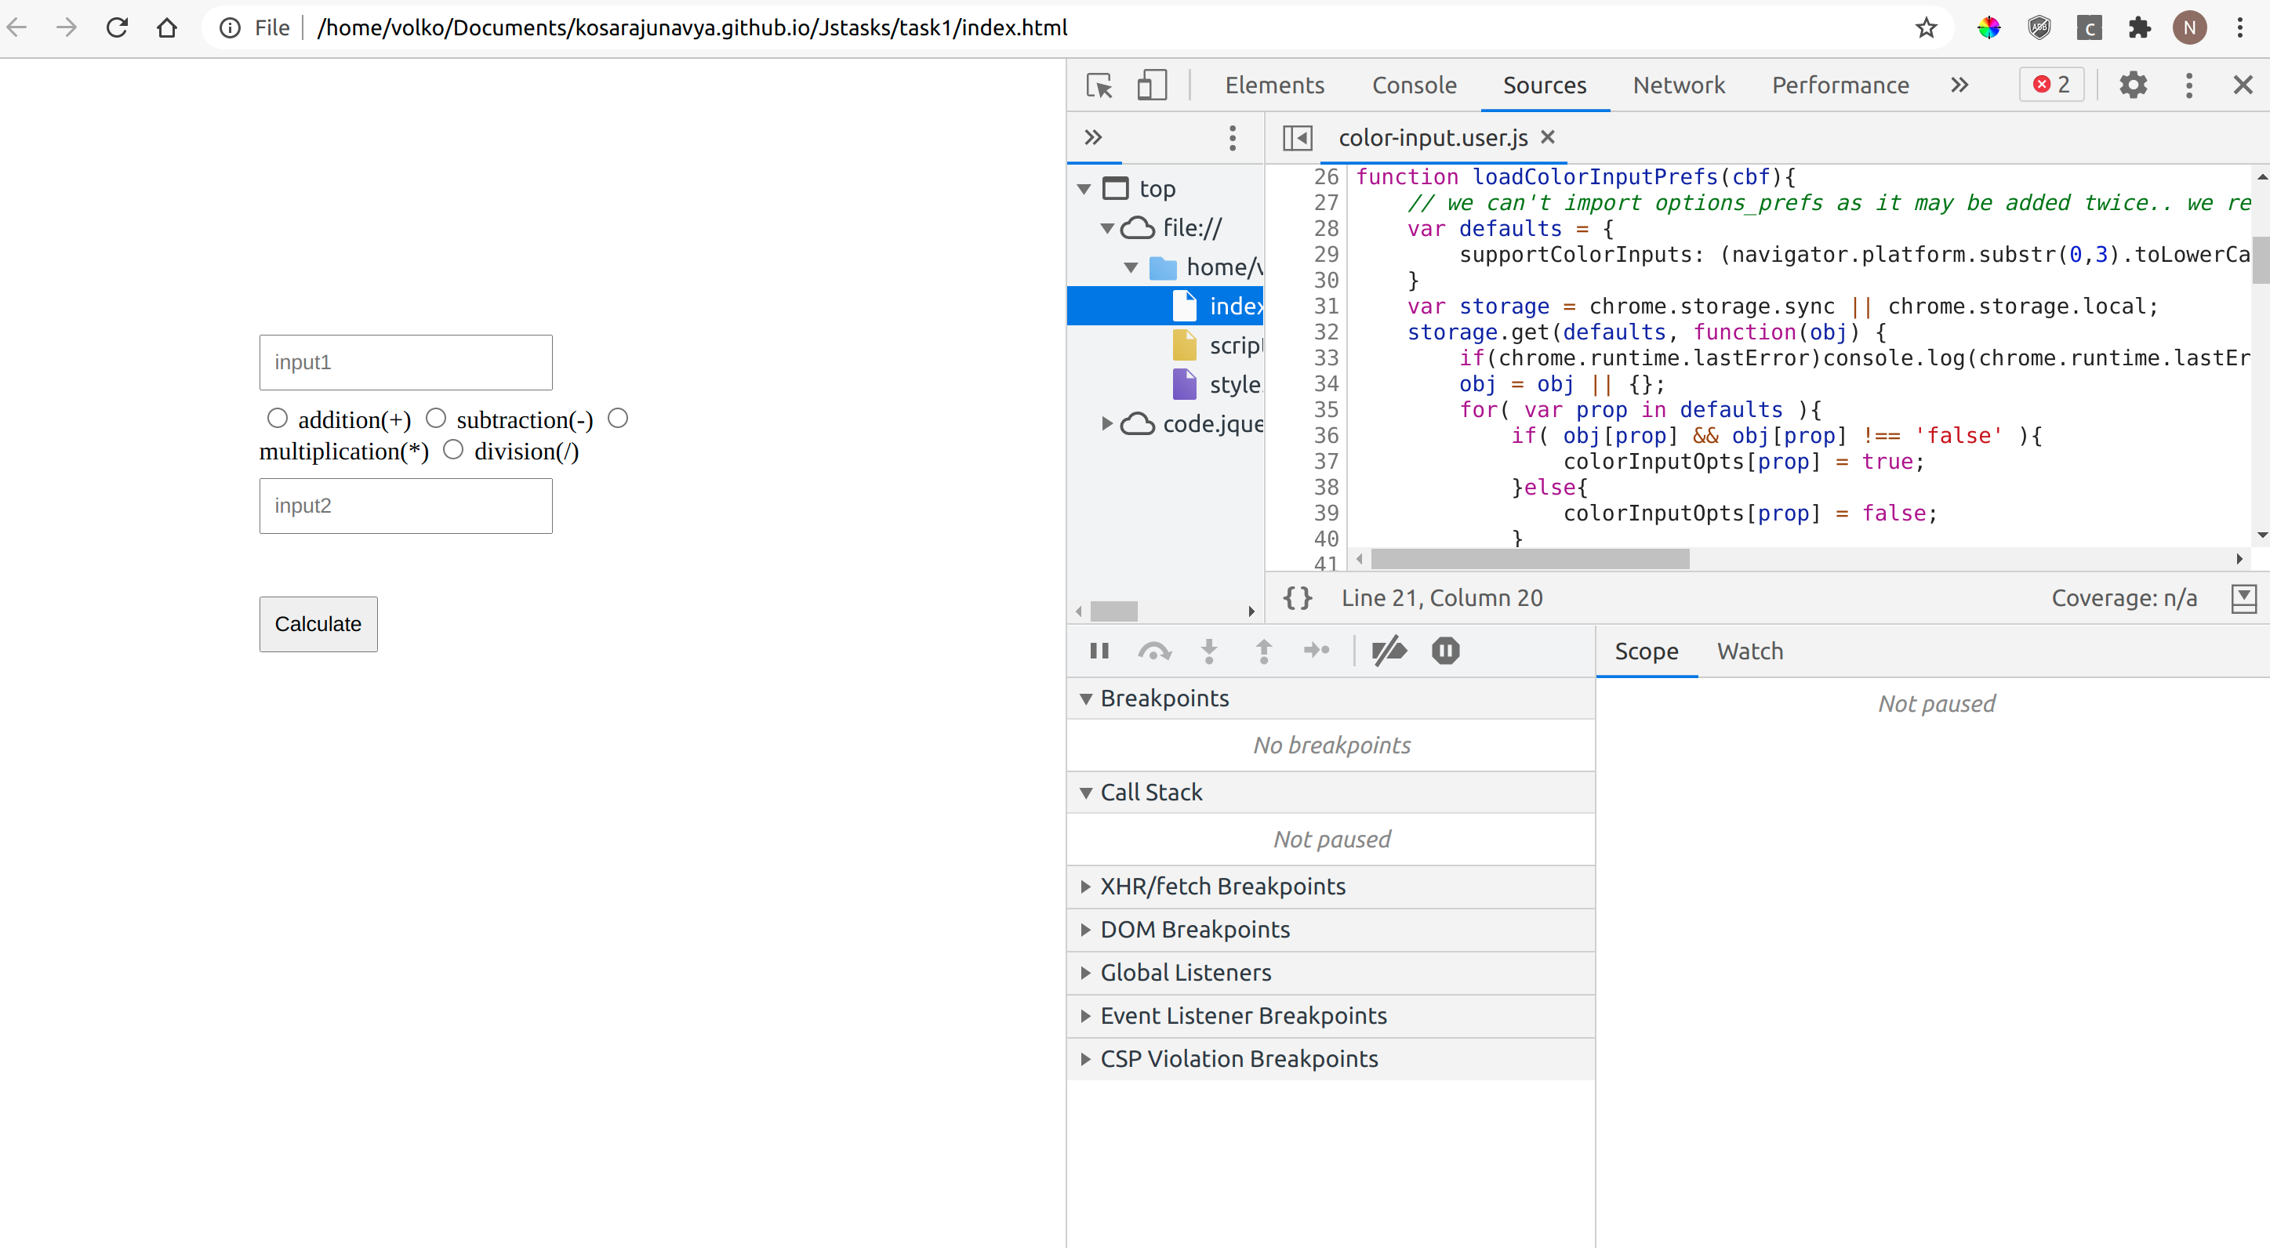Click the deactivate breakpoints icon

(x=1389, y=651)
